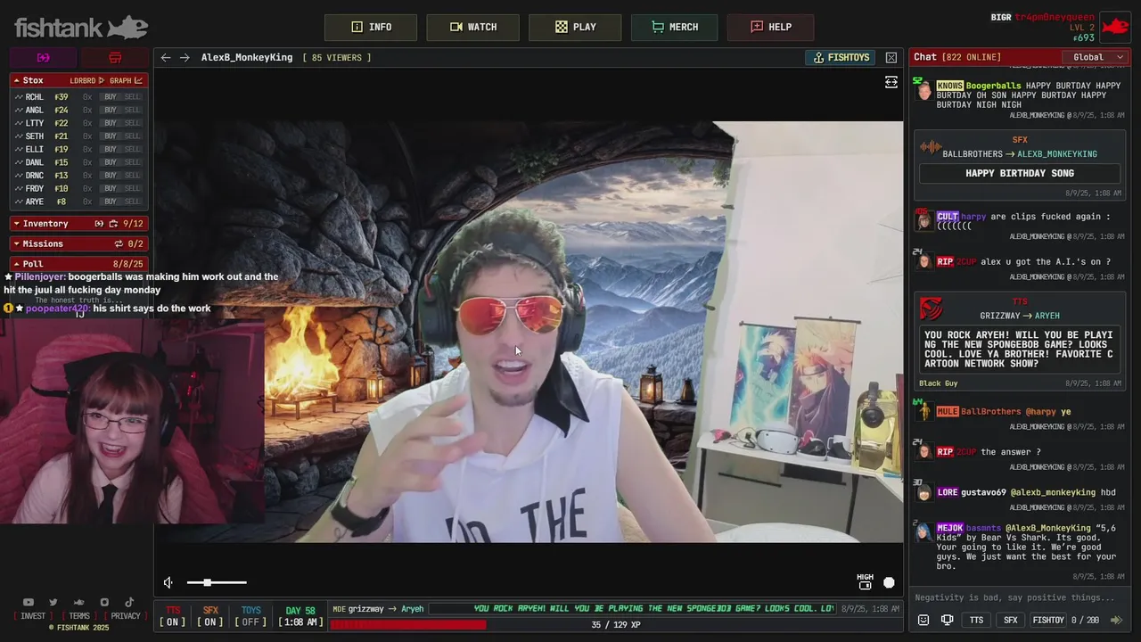Buy ANGL stock
The image size is (1141, 642).
point(111,110)
